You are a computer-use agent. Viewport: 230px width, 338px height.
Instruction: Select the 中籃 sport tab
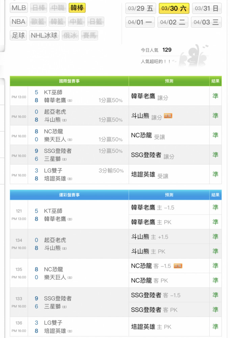[76, 22]
